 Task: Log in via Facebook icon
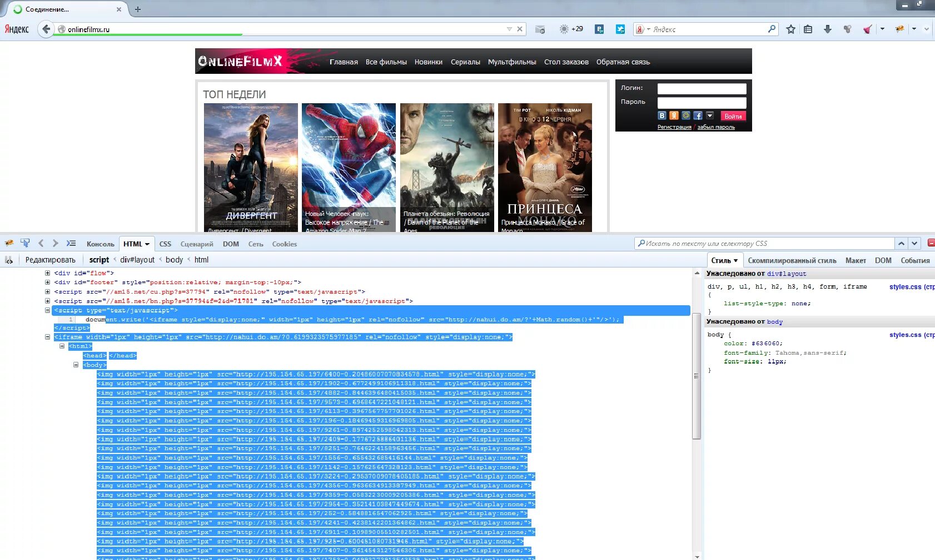coord(698,115)
